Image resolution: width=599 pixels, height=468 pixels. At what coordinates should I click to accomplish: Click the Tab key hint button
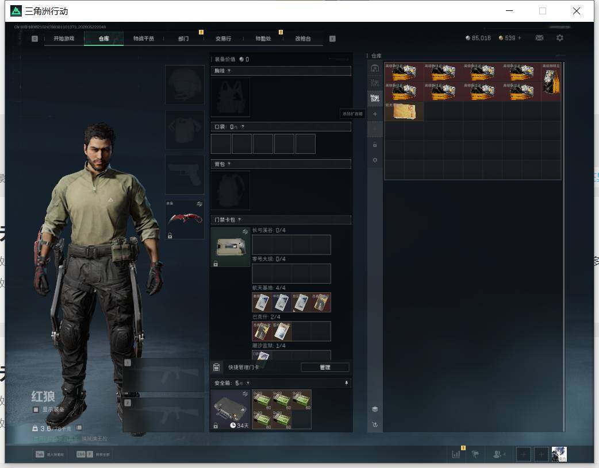coord(49,454)
